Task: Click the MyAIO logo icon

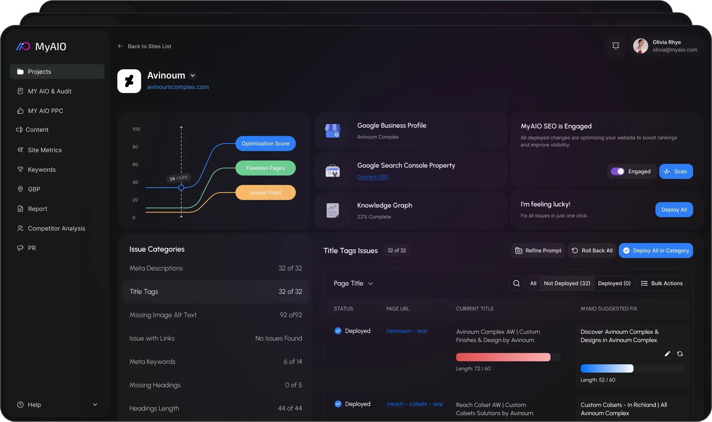Action: (23, 46)
